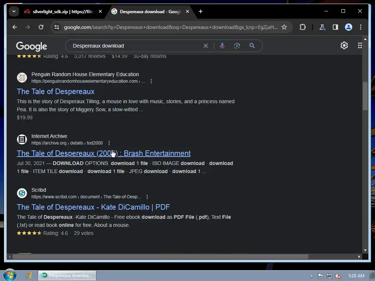Select Despereaux download taskbar button
This screenshot has width=375, height=281.
coord(67,276)
